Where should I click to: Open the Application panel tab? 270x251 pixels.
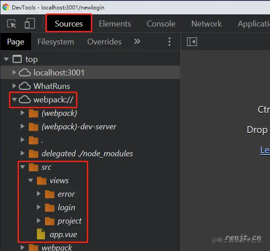[254, 24]
